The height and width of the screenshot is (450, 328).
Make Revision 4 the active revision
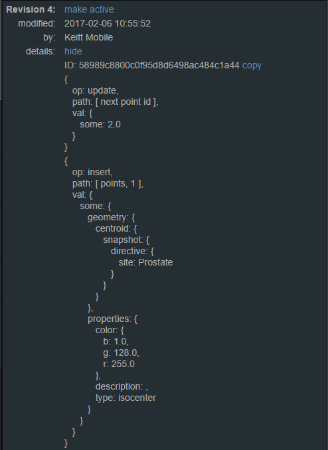[x=89, y=9]
